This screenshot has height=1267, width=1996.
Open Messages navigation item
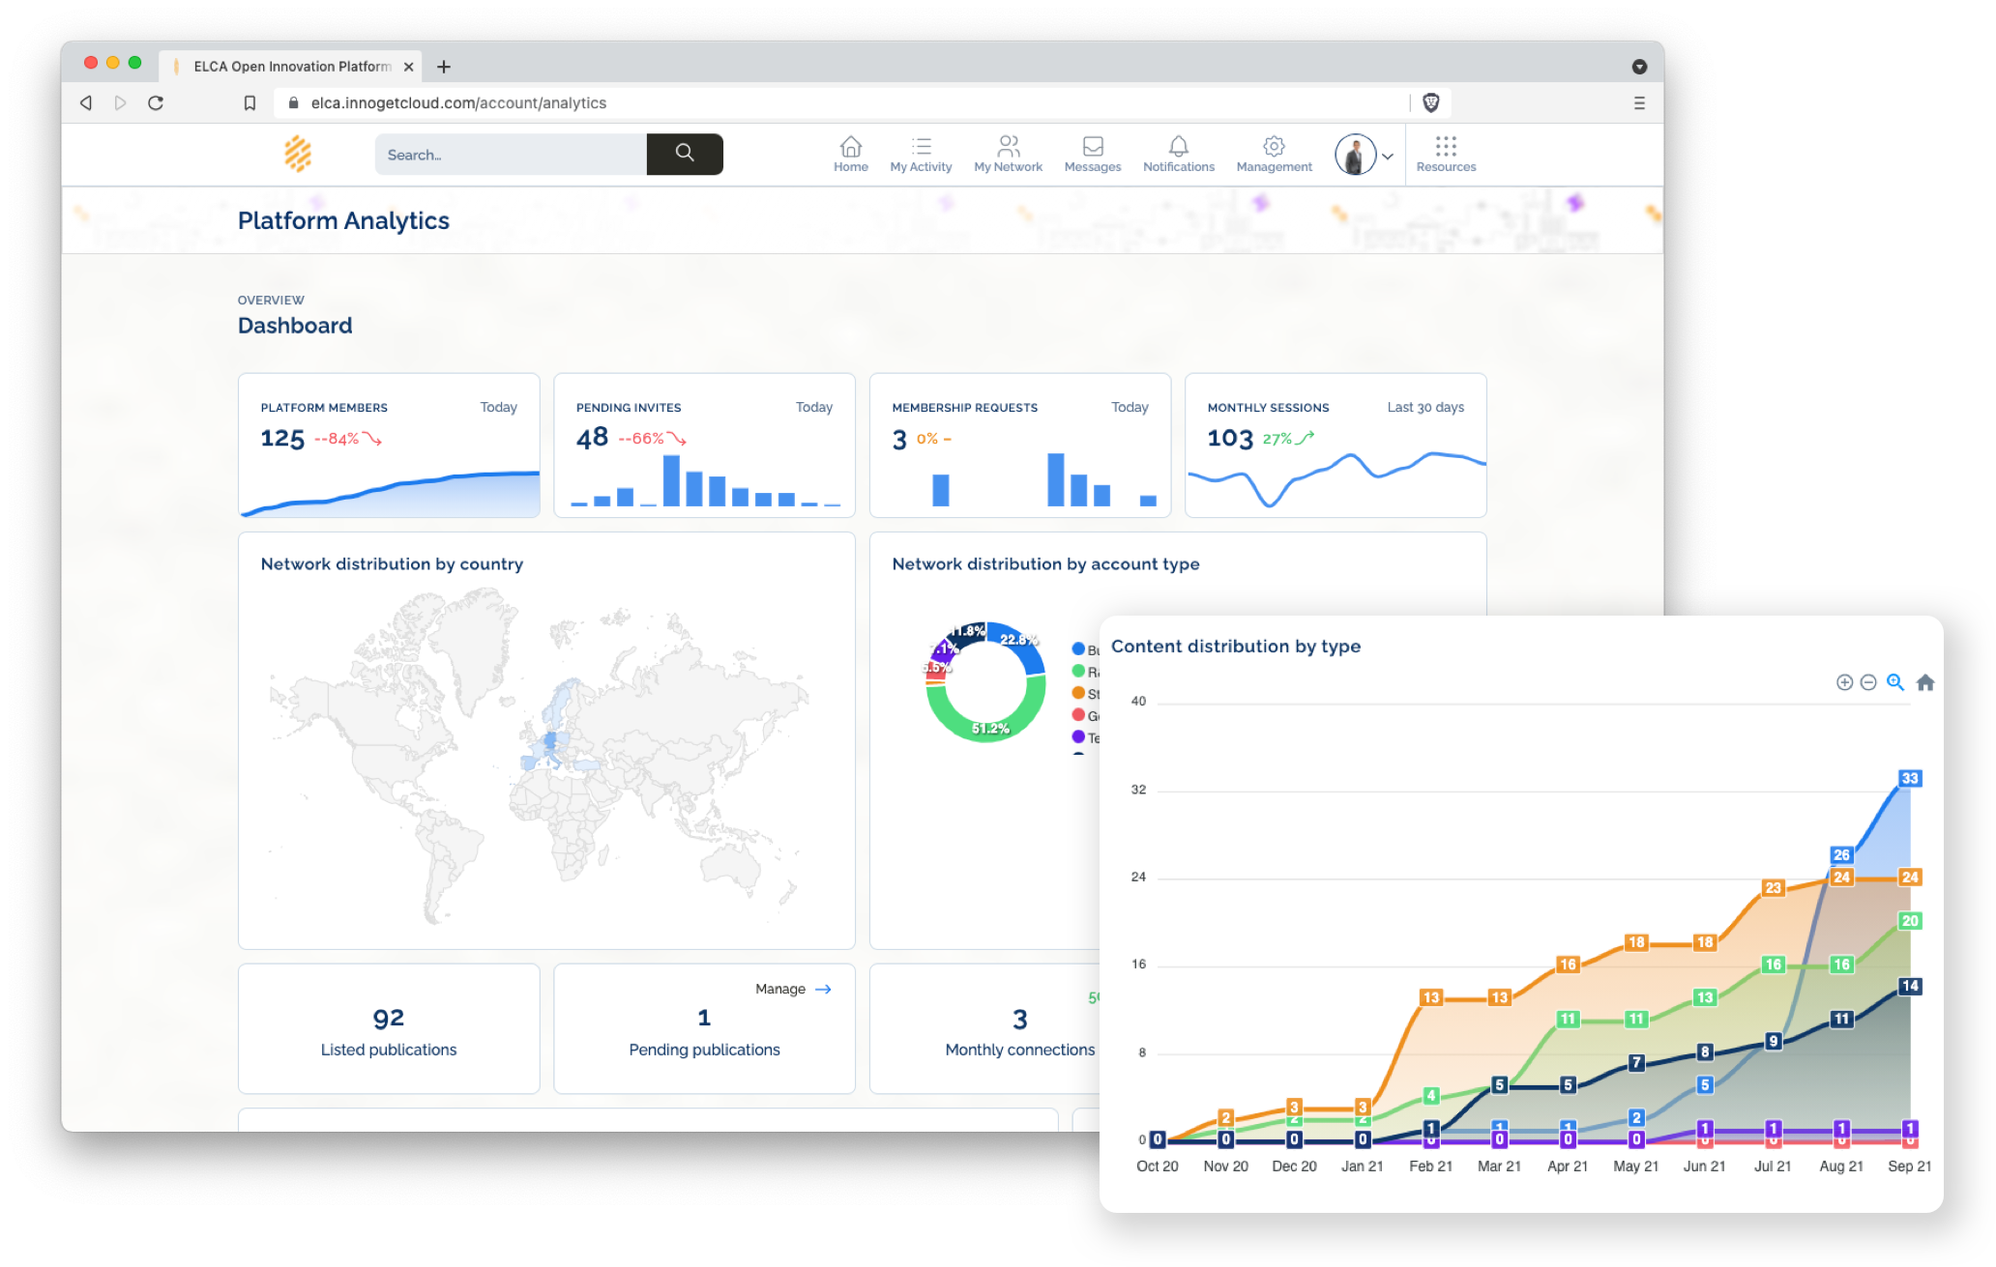click(x=1093, y=154)
